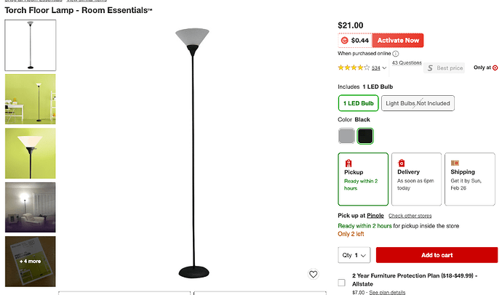The width and height of the screenshot is (502, 295).
Task: Click the Pickup store bag icon
Action: pos(348,163)
